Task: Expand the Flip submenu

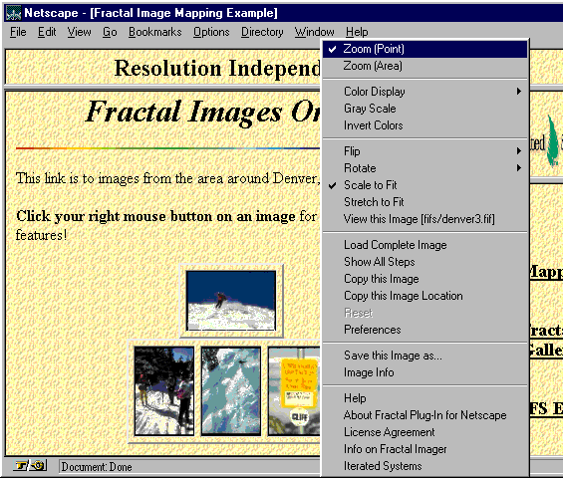Action: point(425,151)
